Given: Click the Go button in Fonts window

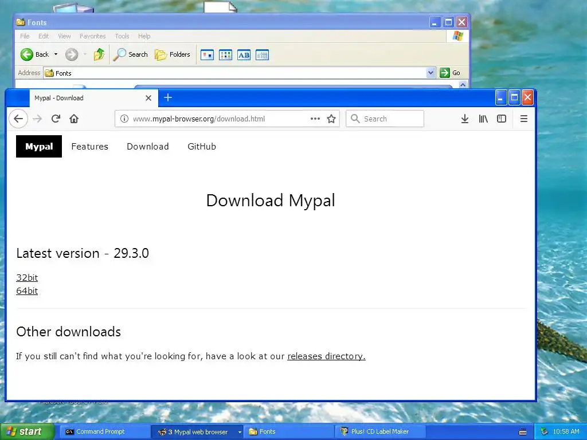Looking at the screenshot, I should (449, 73).
